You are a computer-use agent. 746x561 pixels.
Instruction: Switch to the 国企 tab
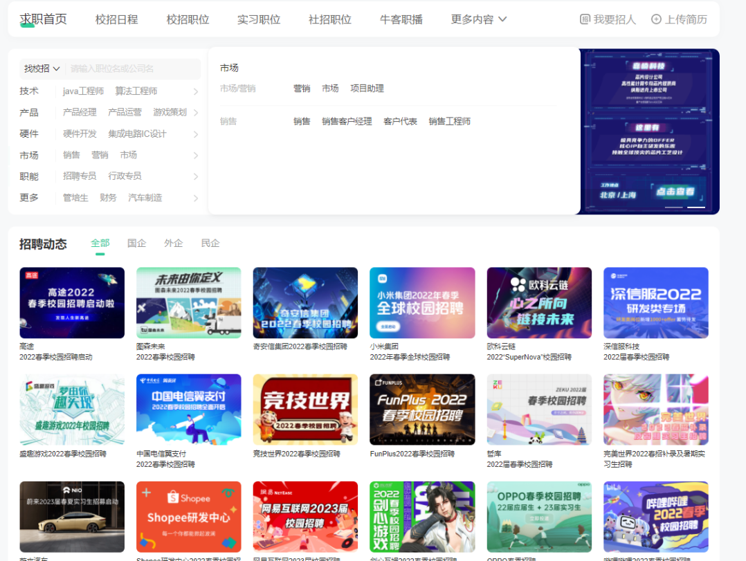click(x=136, y=243)
